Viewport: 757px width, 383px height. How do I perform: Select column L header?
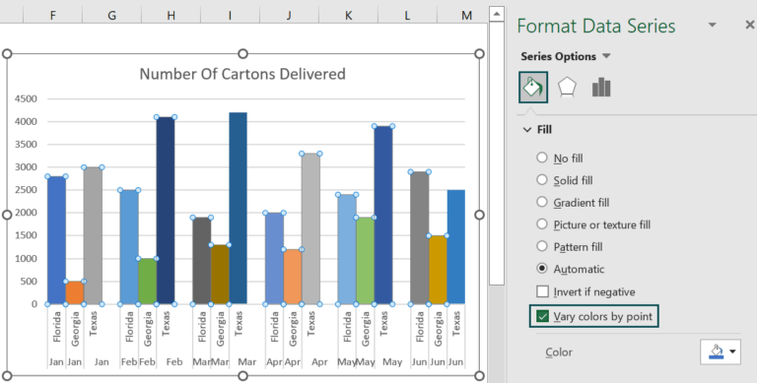pos(407,15)
